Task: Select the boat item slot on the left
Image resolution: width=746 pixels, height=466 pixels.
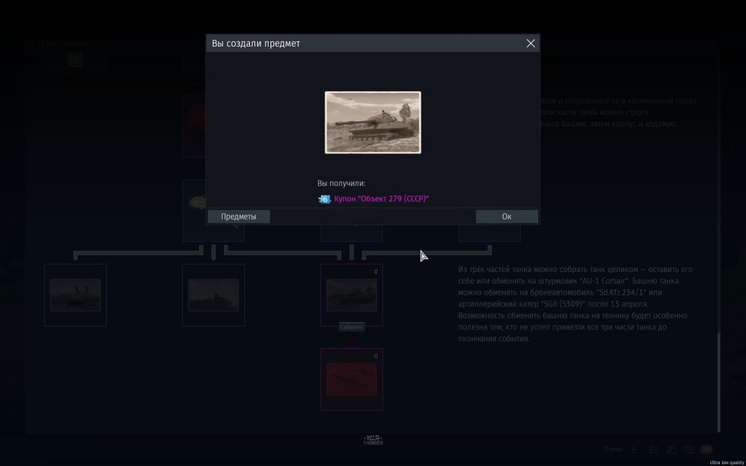Action: point(75,295)
